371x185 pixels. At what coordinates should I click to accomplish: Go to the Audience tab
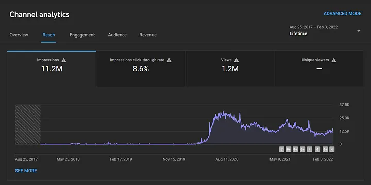[x=117, y=35]
